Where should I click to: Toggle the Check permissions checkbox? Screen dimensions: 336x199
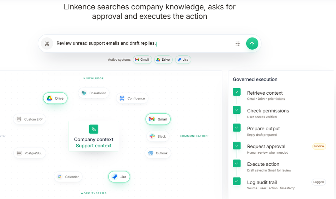(237, 110)
